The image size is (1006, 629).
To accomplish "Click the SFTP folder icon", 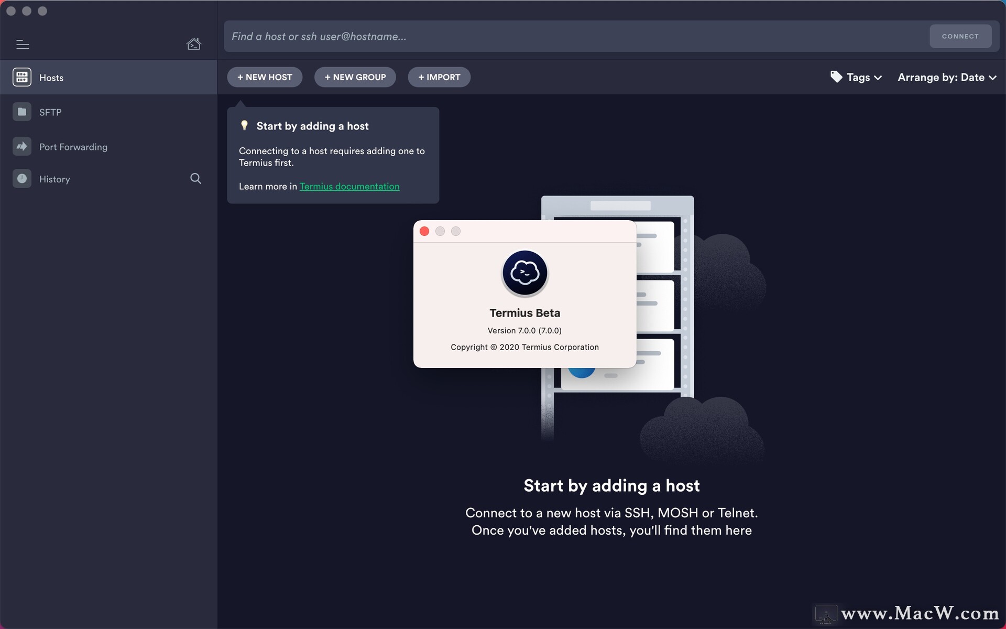I will click(x=22, y=112).
